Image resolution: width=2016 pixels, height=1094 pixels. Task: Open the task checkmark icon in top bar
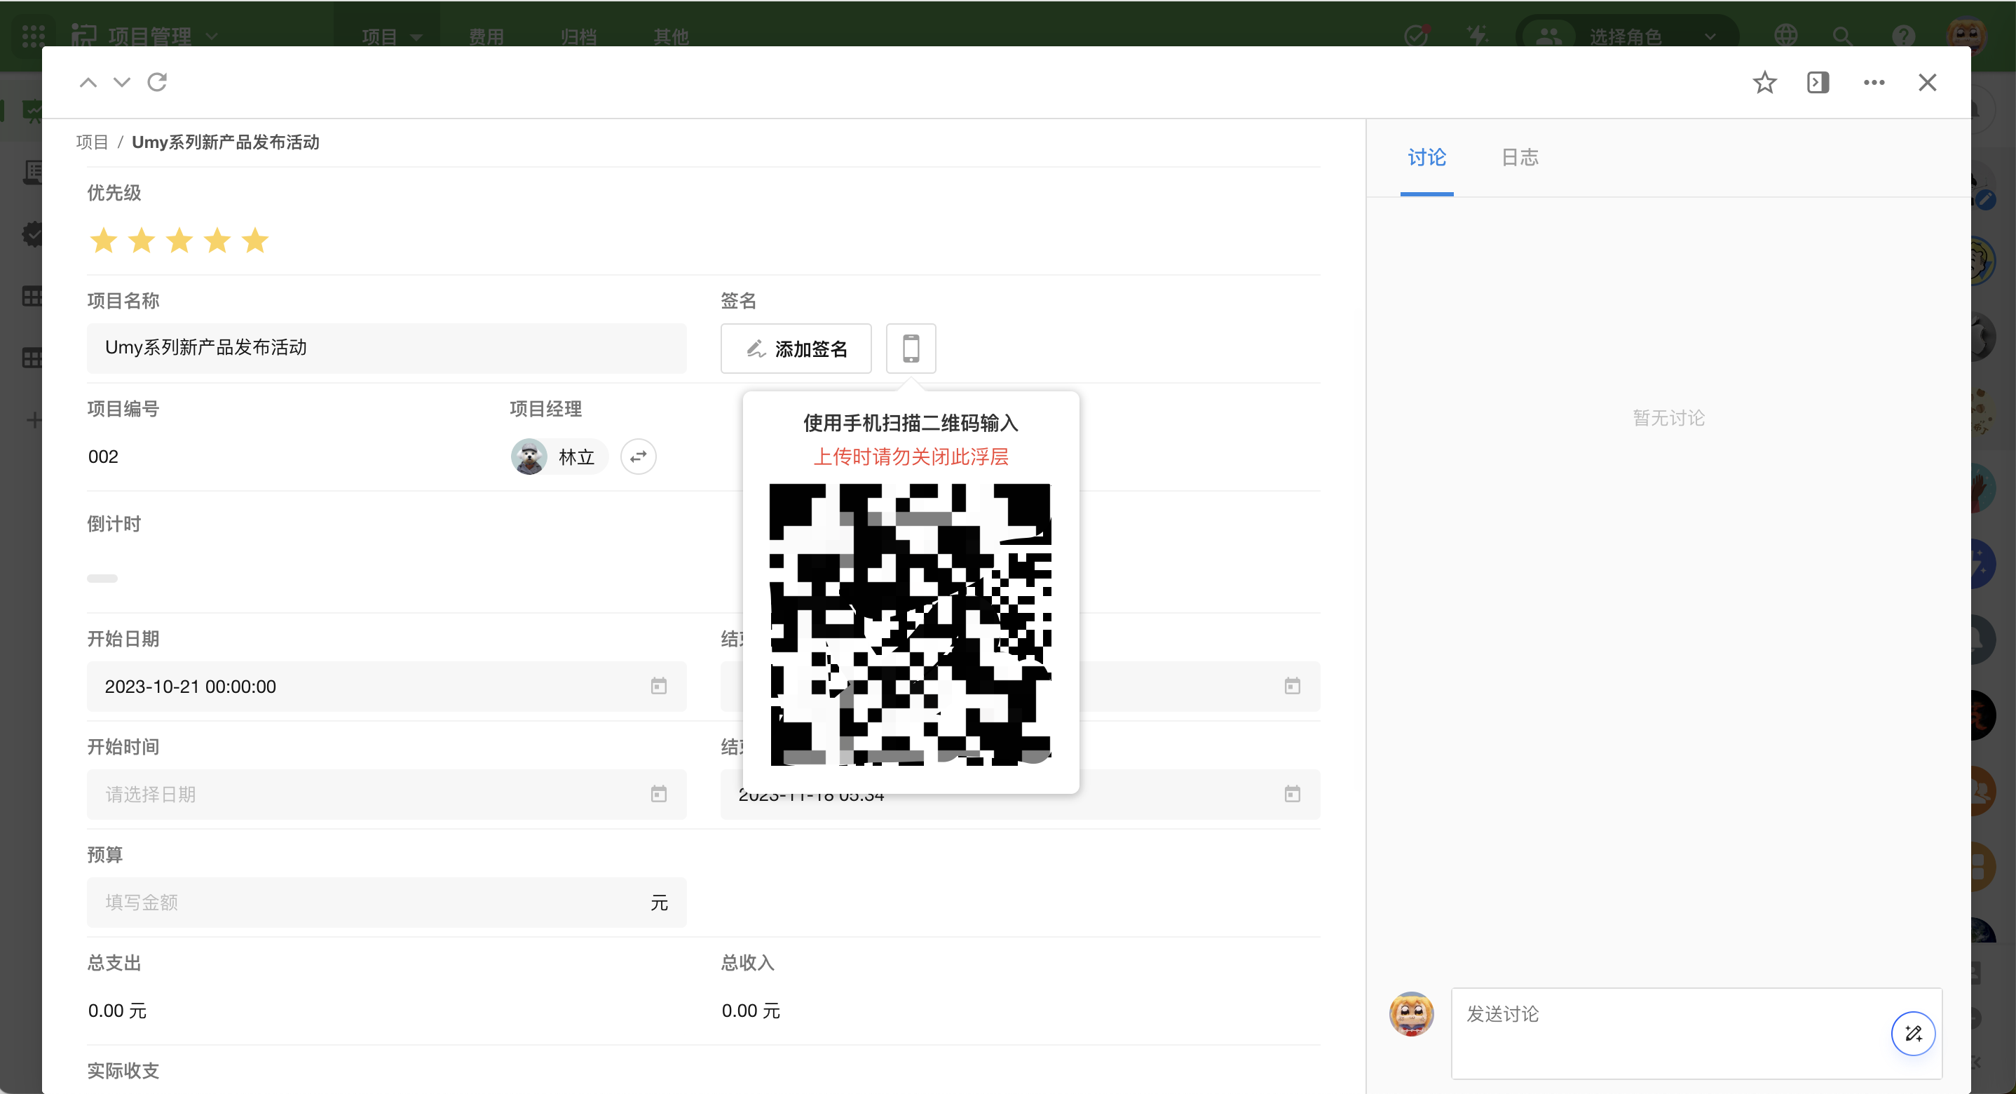coord(1417,36)
